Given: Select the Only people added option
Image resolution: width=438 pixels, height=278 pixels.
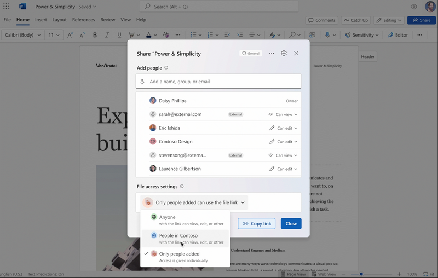Looking at the screenshot, I should pyautogui.click(x=185, y=257).
